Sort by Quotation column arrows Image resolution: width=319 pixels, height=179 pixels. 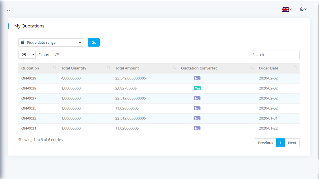pos(55,68)
